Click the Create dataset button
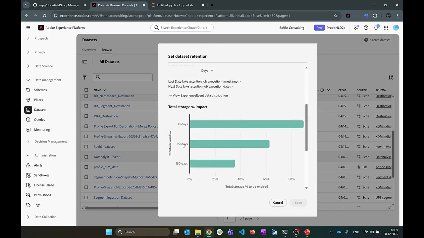424x238 pixels. [x=377, y=40]
